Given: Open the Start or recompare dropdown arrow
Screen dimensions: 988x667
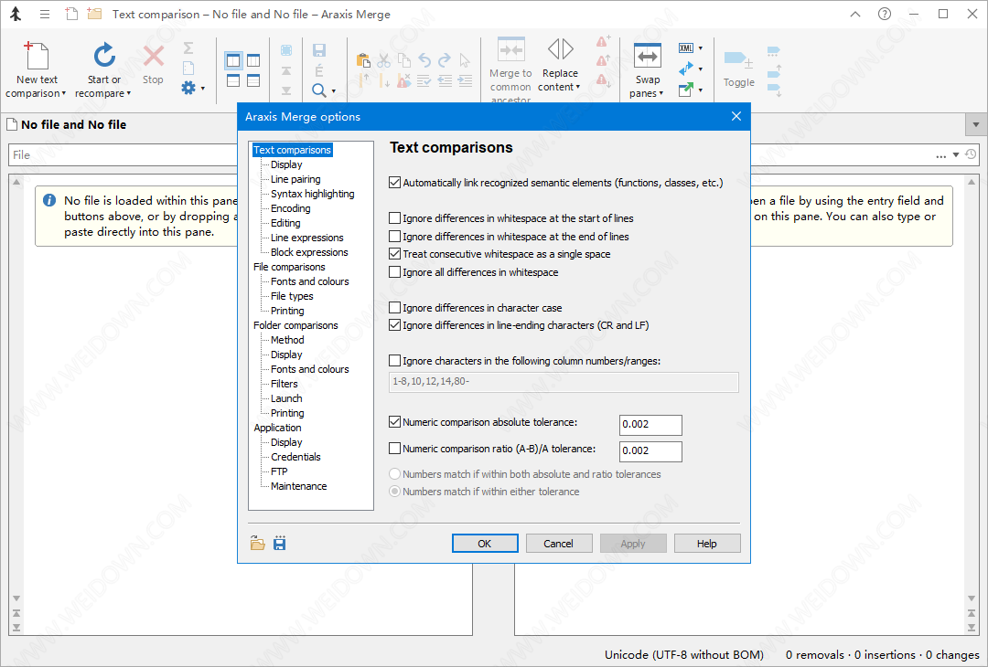Looking at the screenshot, I should point(129,93).
